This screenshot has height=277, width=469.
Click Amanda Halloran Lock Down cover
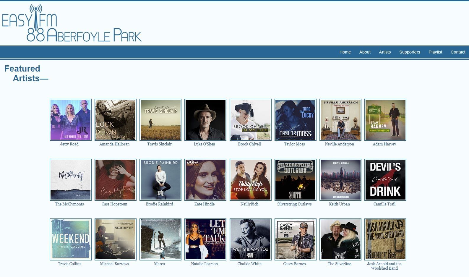point(116,120)
